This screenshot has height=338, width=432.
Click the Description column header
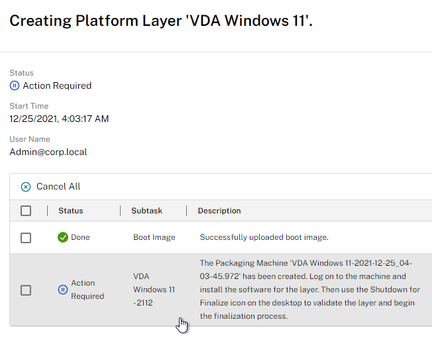click(219, 211)
